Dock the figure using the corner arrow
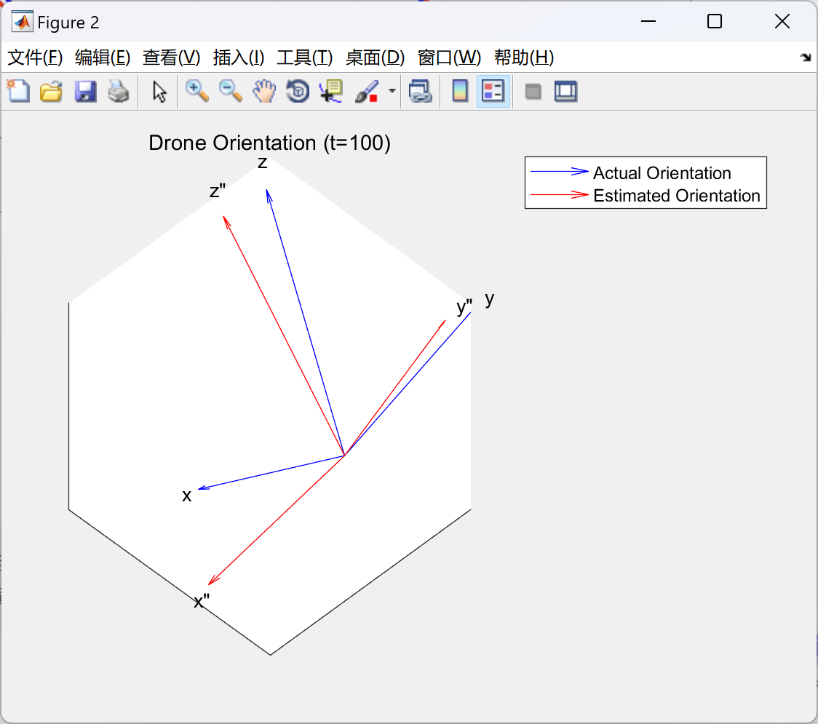The height and width of the screenshot is (724, 818). (x=806, y=57)
